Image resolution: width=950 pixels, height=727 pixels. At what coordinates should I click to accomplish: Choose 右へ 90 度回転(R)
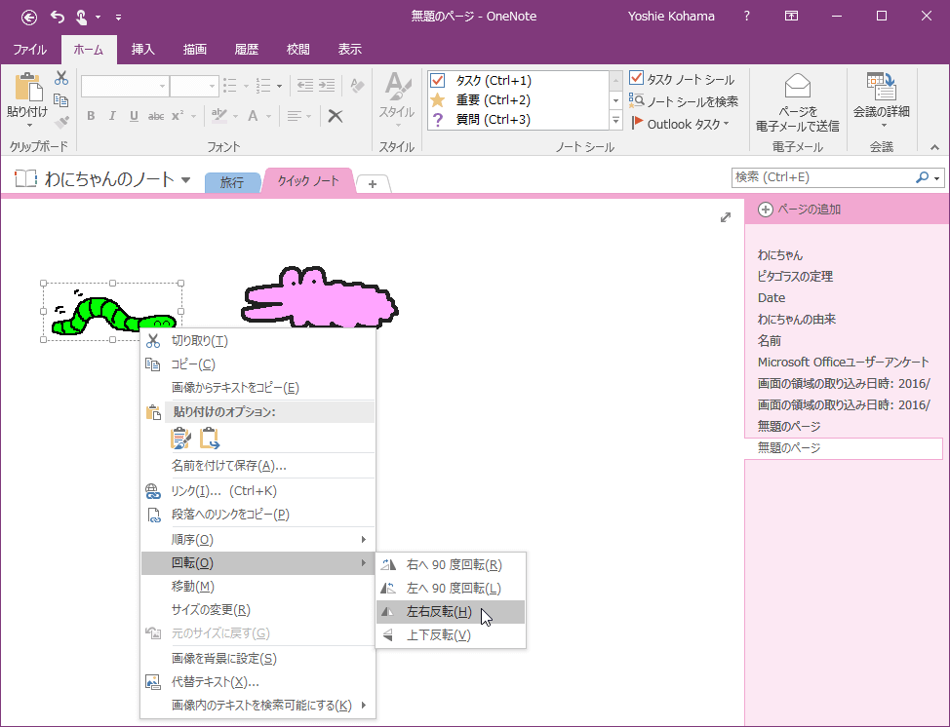point(451,565)
